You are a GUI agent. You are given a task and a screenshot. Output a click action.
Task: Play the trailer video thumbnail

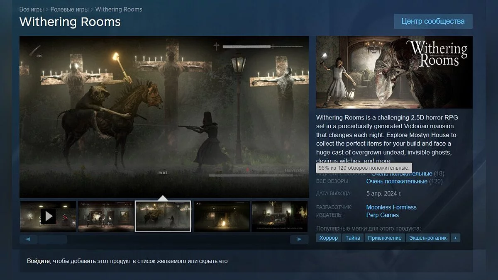[48, 216]
